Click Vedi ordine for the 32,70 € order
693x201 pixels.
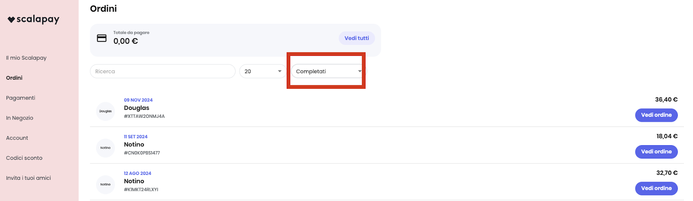pyautogui.click(x=656, y=188)
